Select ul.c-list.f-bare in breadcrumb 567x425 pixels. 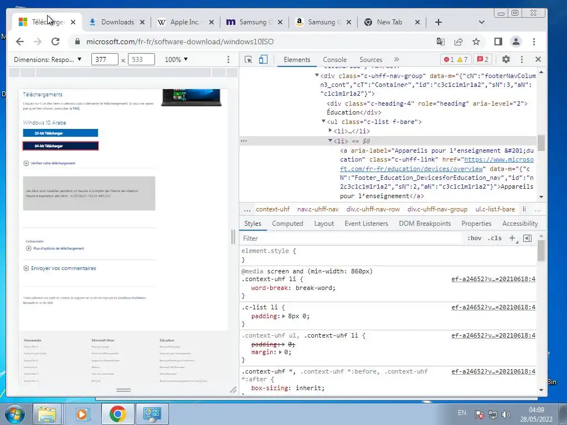[494, 209]
